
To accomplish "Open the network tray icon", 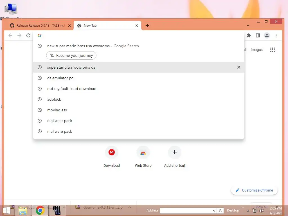I will pyautogui.click(x=255, y=210).
